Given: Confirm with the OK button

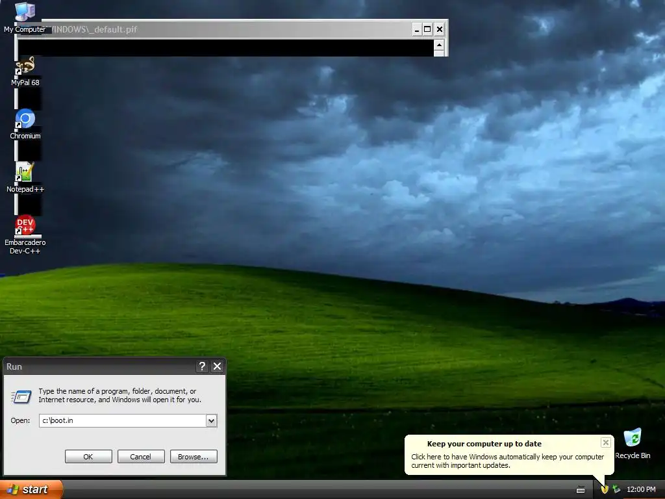Looking at the screenshot, I should (x=88, y=457).
